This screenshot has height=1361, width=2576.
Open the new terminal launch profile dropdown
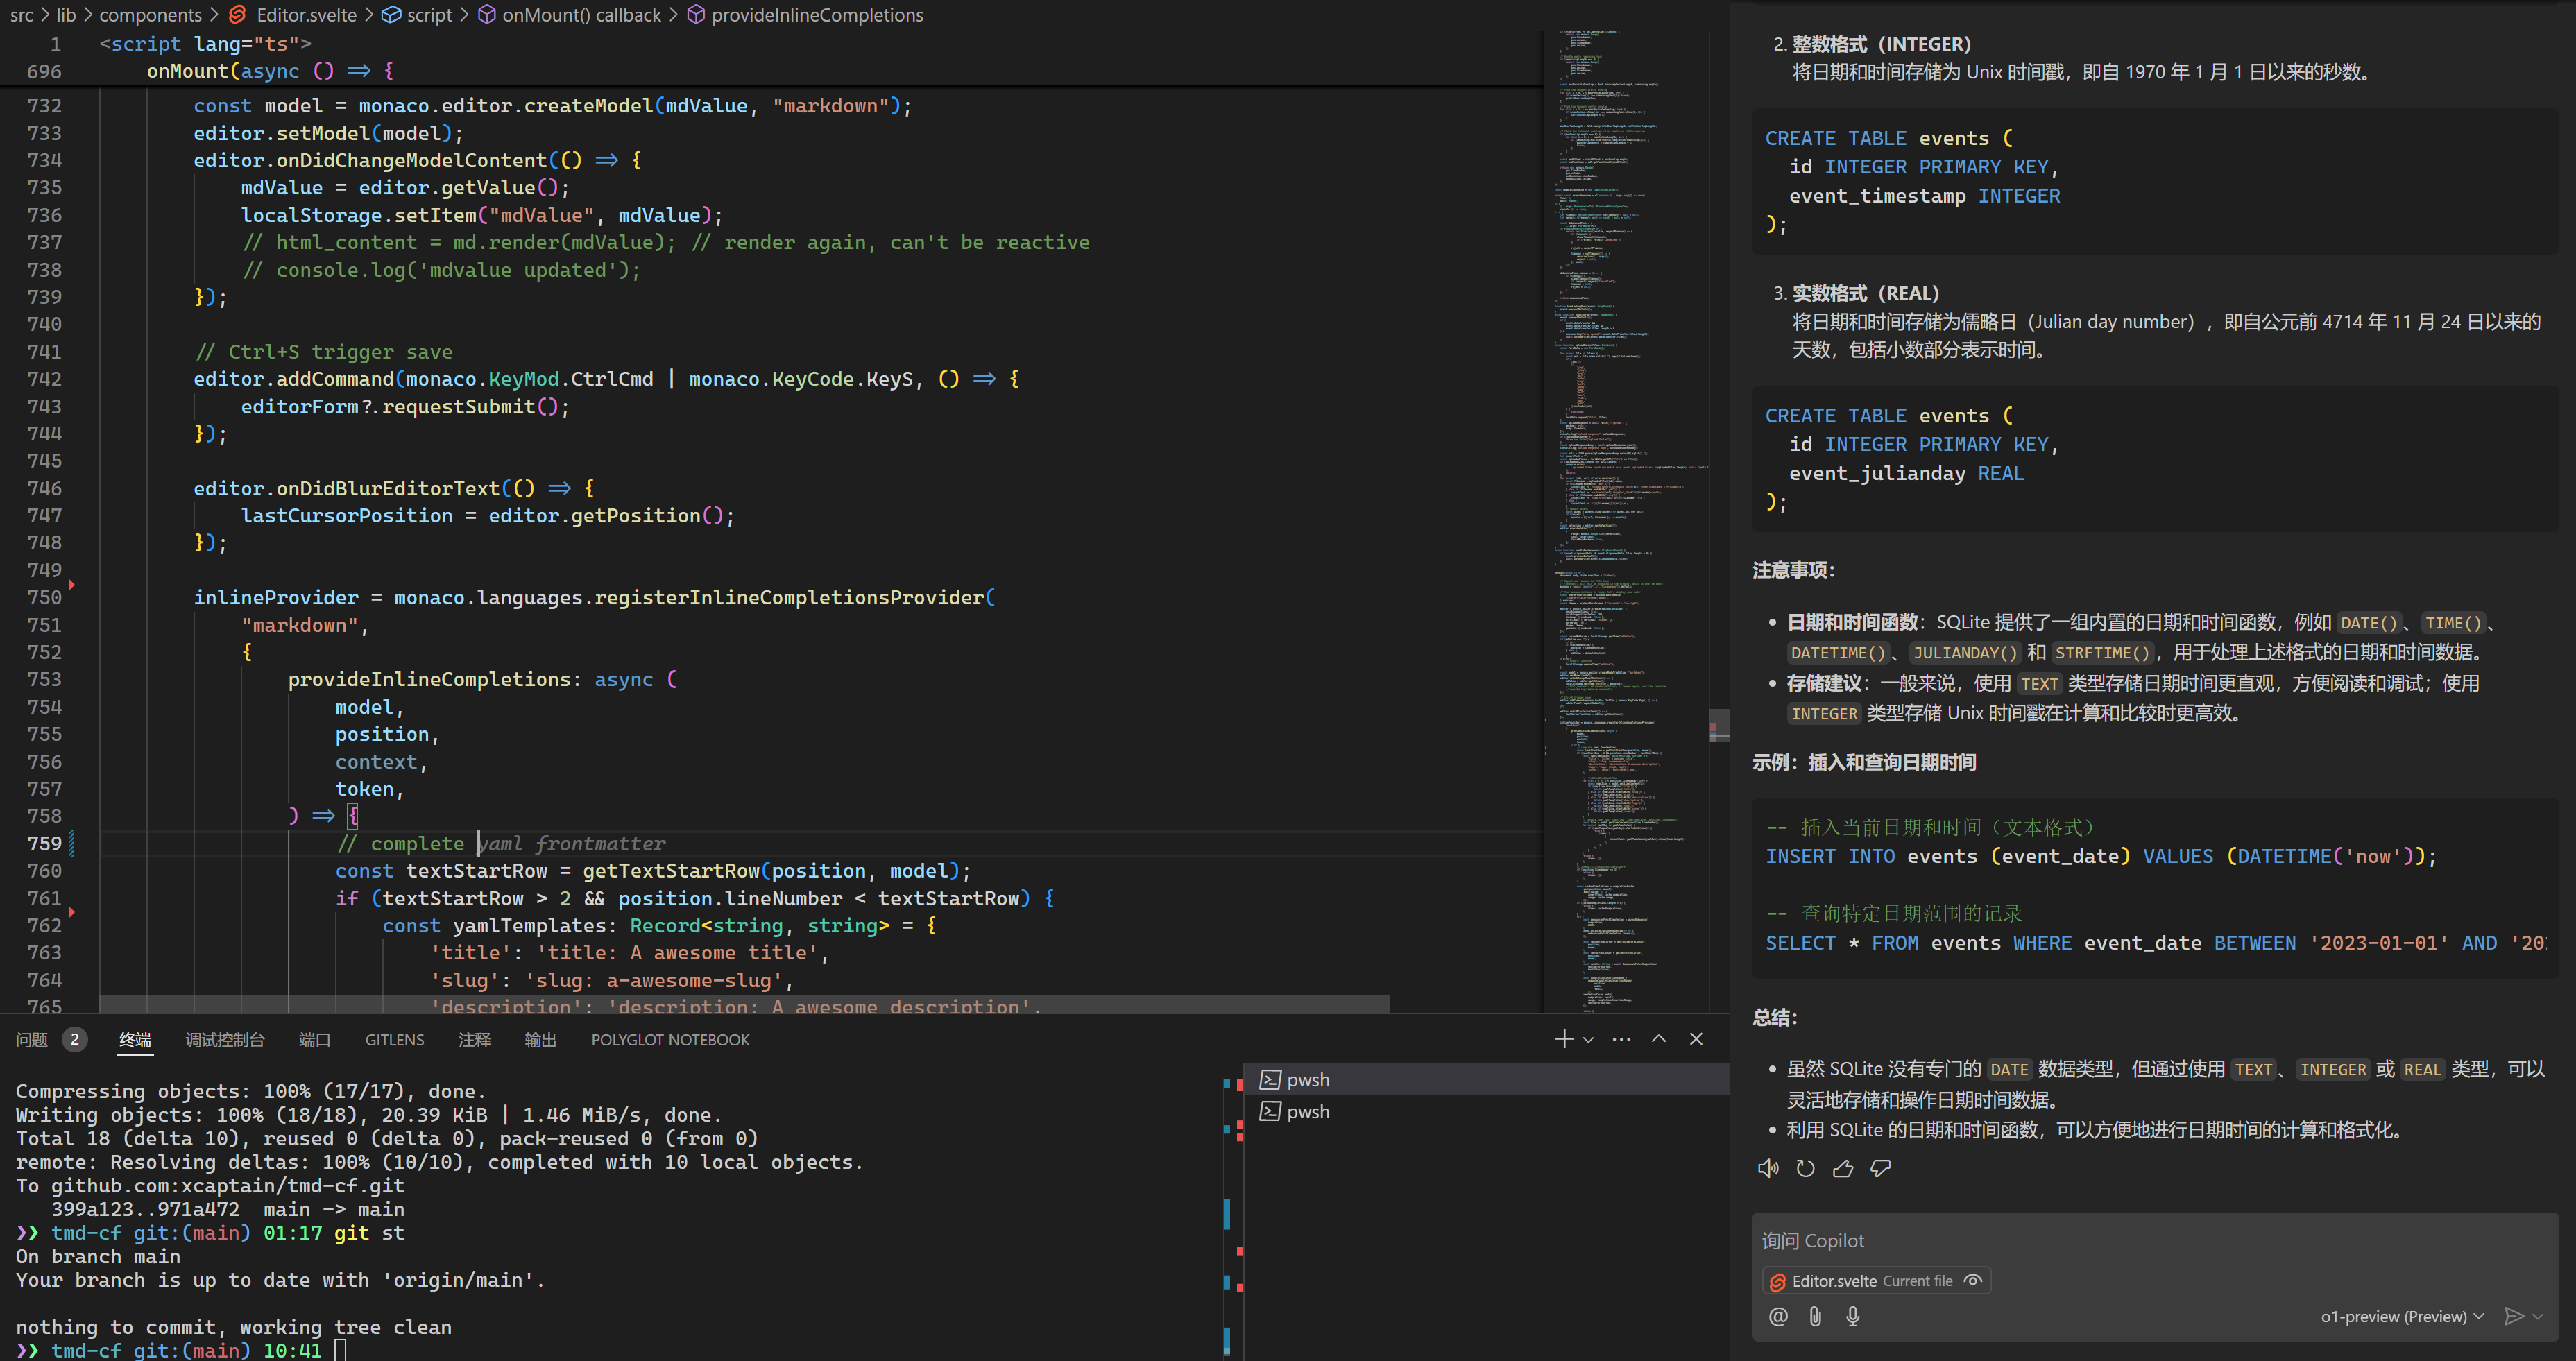(1589, 1039)
